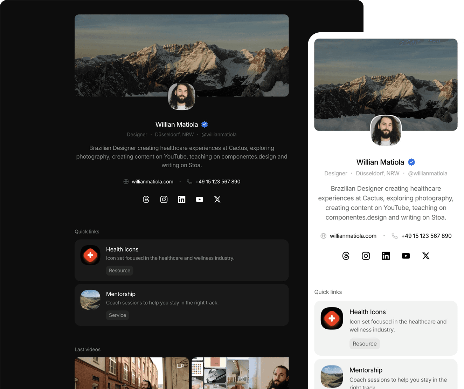Click @willianmatiola handle in dark profile
Image resolution: width=464 pixels, height=389 pixels.
[x=219, y=135]
